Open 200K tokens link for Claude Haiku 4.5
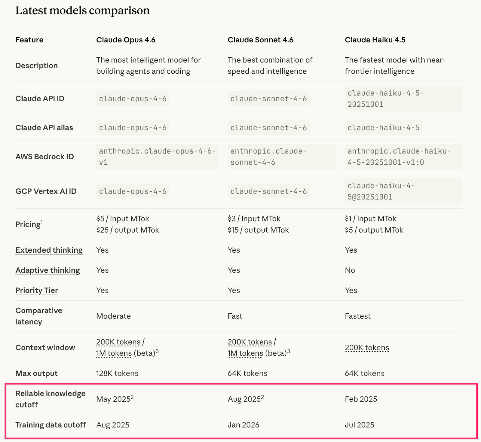The width and height of the screenshot is (481, 442). click(x=367, y=348)
